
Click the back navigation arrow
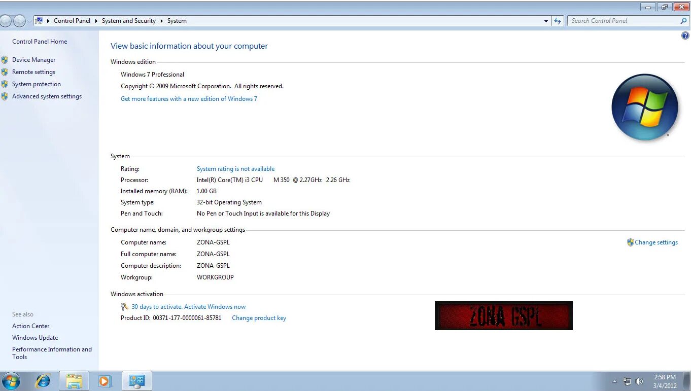coord(6,21)
